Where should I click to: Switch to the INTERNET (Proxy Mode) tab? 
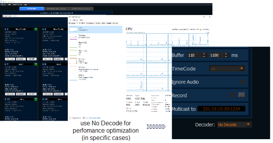[81, 9]
